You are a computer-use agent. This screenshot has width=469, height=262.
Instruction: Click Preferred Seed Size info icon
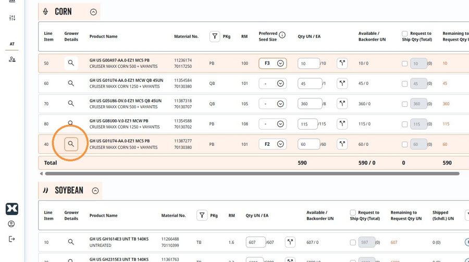[x=282, y=35]
